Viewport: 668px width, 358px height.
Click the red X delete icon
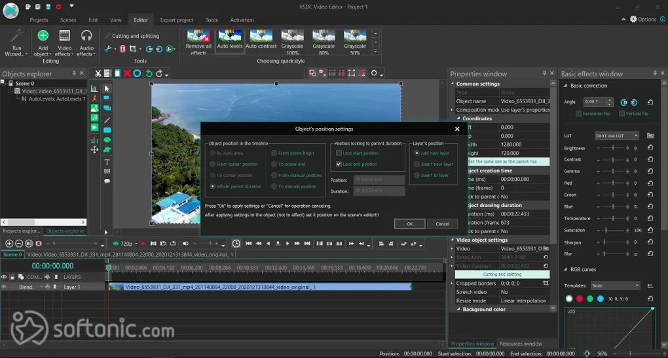click(x=127, y=74)
